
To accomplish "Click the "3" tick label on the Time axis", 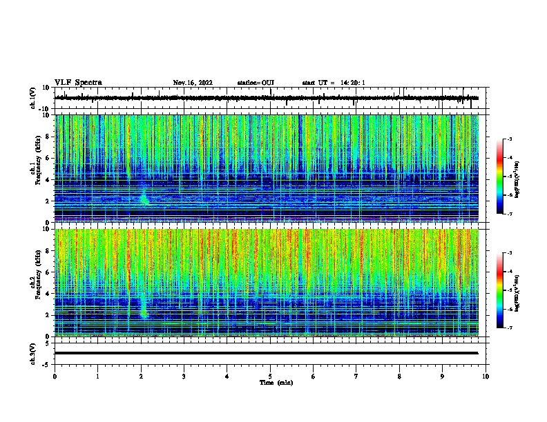I will [x=184, y=376].
